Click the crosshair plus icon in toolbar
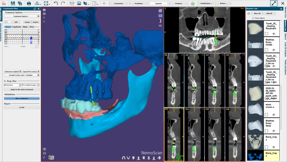 coord(104,3)
